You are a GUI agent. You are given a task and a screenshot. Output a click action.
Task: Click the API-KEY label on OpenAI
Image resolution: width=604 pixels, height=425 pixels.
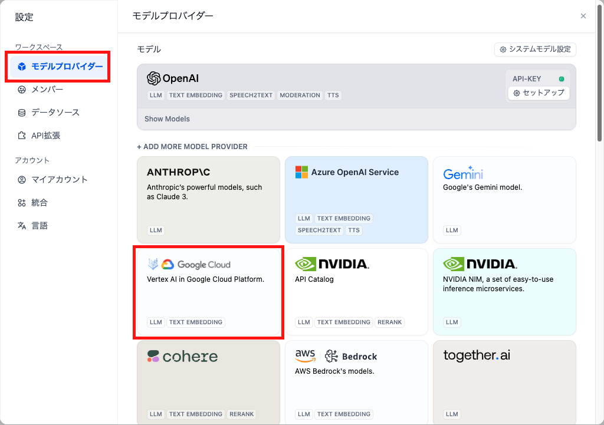527,79
